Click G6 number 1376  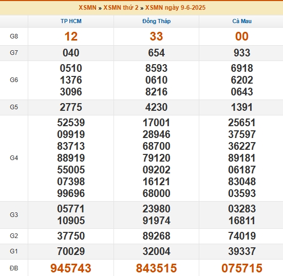point(71,80)
